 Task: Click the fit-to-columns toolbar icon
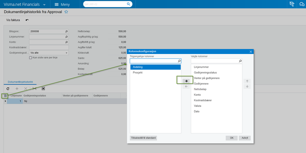35,89
